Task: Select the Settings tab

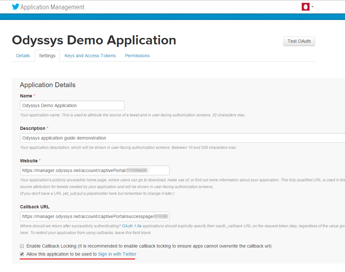Action: pyautogui.click(x=47, y=56)
